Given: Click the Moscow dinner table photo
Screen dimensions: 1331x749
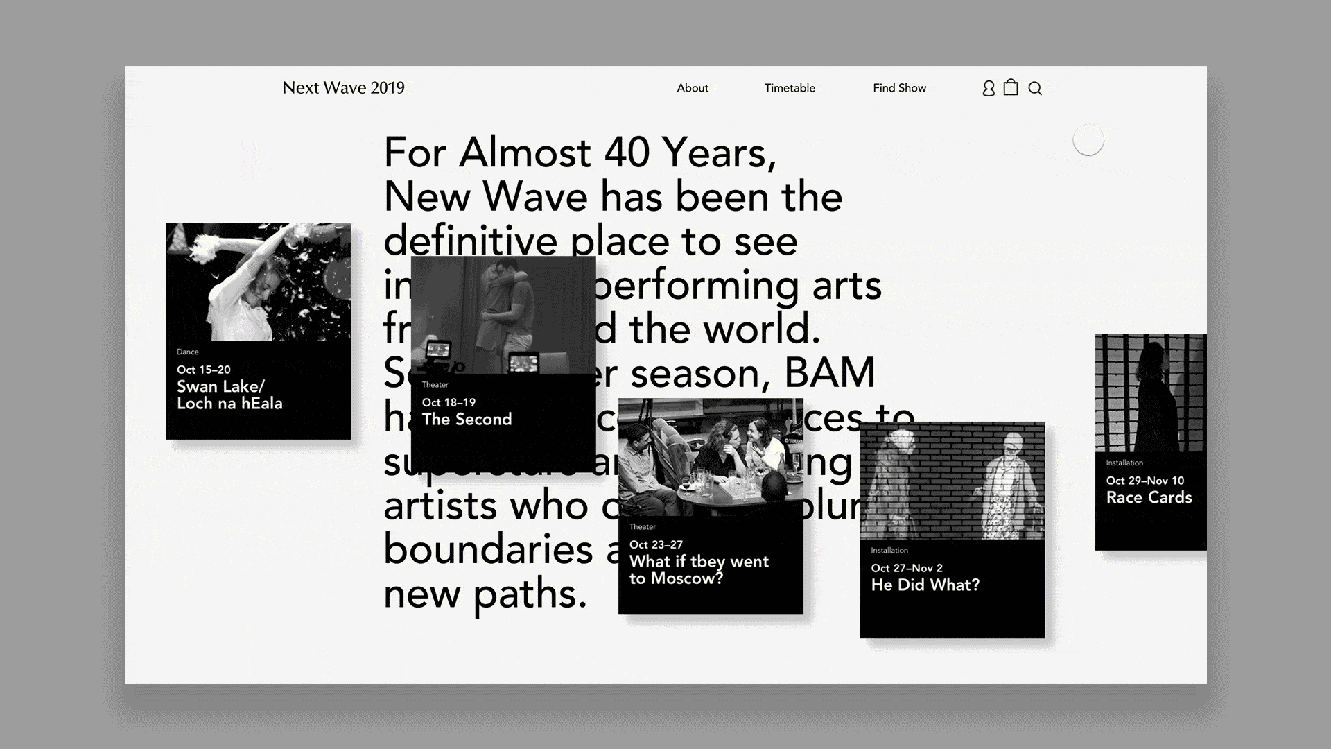Looking at the screenshot, I should pyautogui.click(x=711, y=459).
